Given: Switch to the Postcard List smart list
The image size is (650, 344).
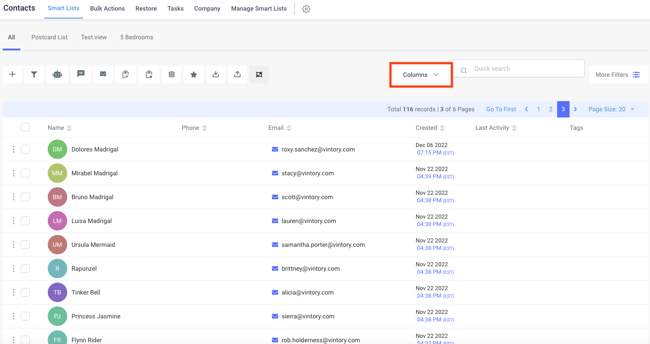Looking at the screenshot, I should tap(50, 37).
